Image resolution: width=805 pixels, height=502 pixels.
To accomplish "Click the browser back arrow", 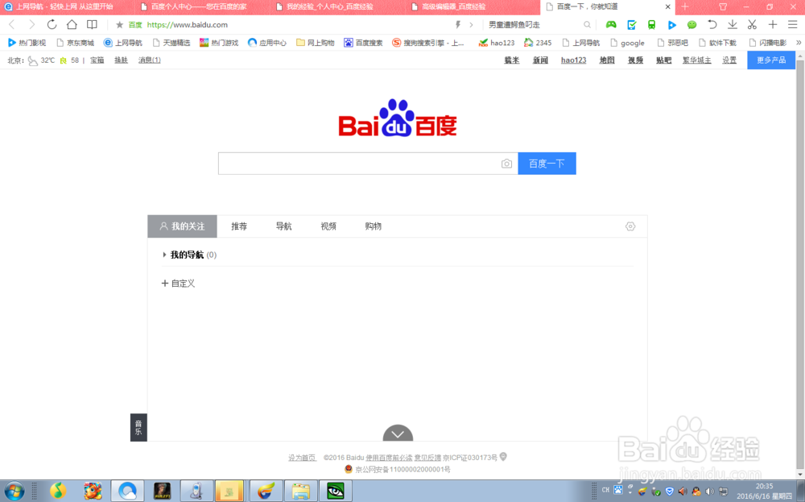I will click(12, 25).
